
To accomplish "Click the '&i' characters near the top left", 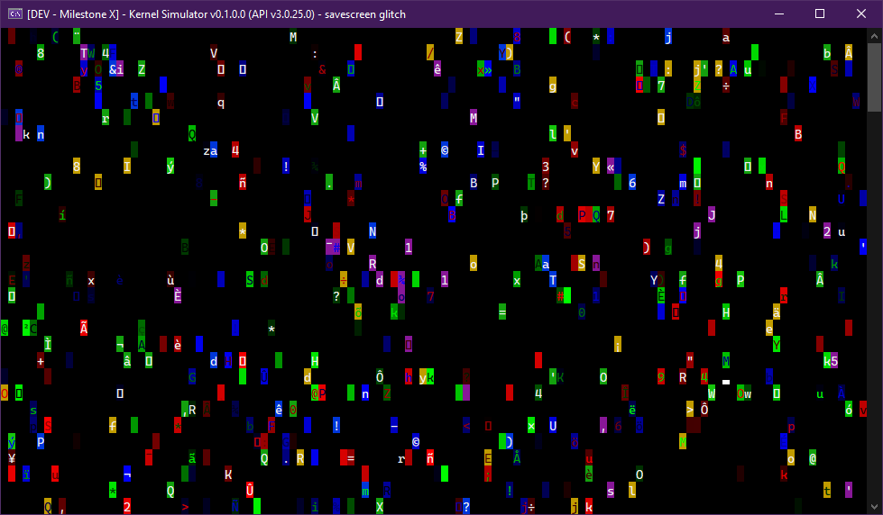I will (116, 69).
